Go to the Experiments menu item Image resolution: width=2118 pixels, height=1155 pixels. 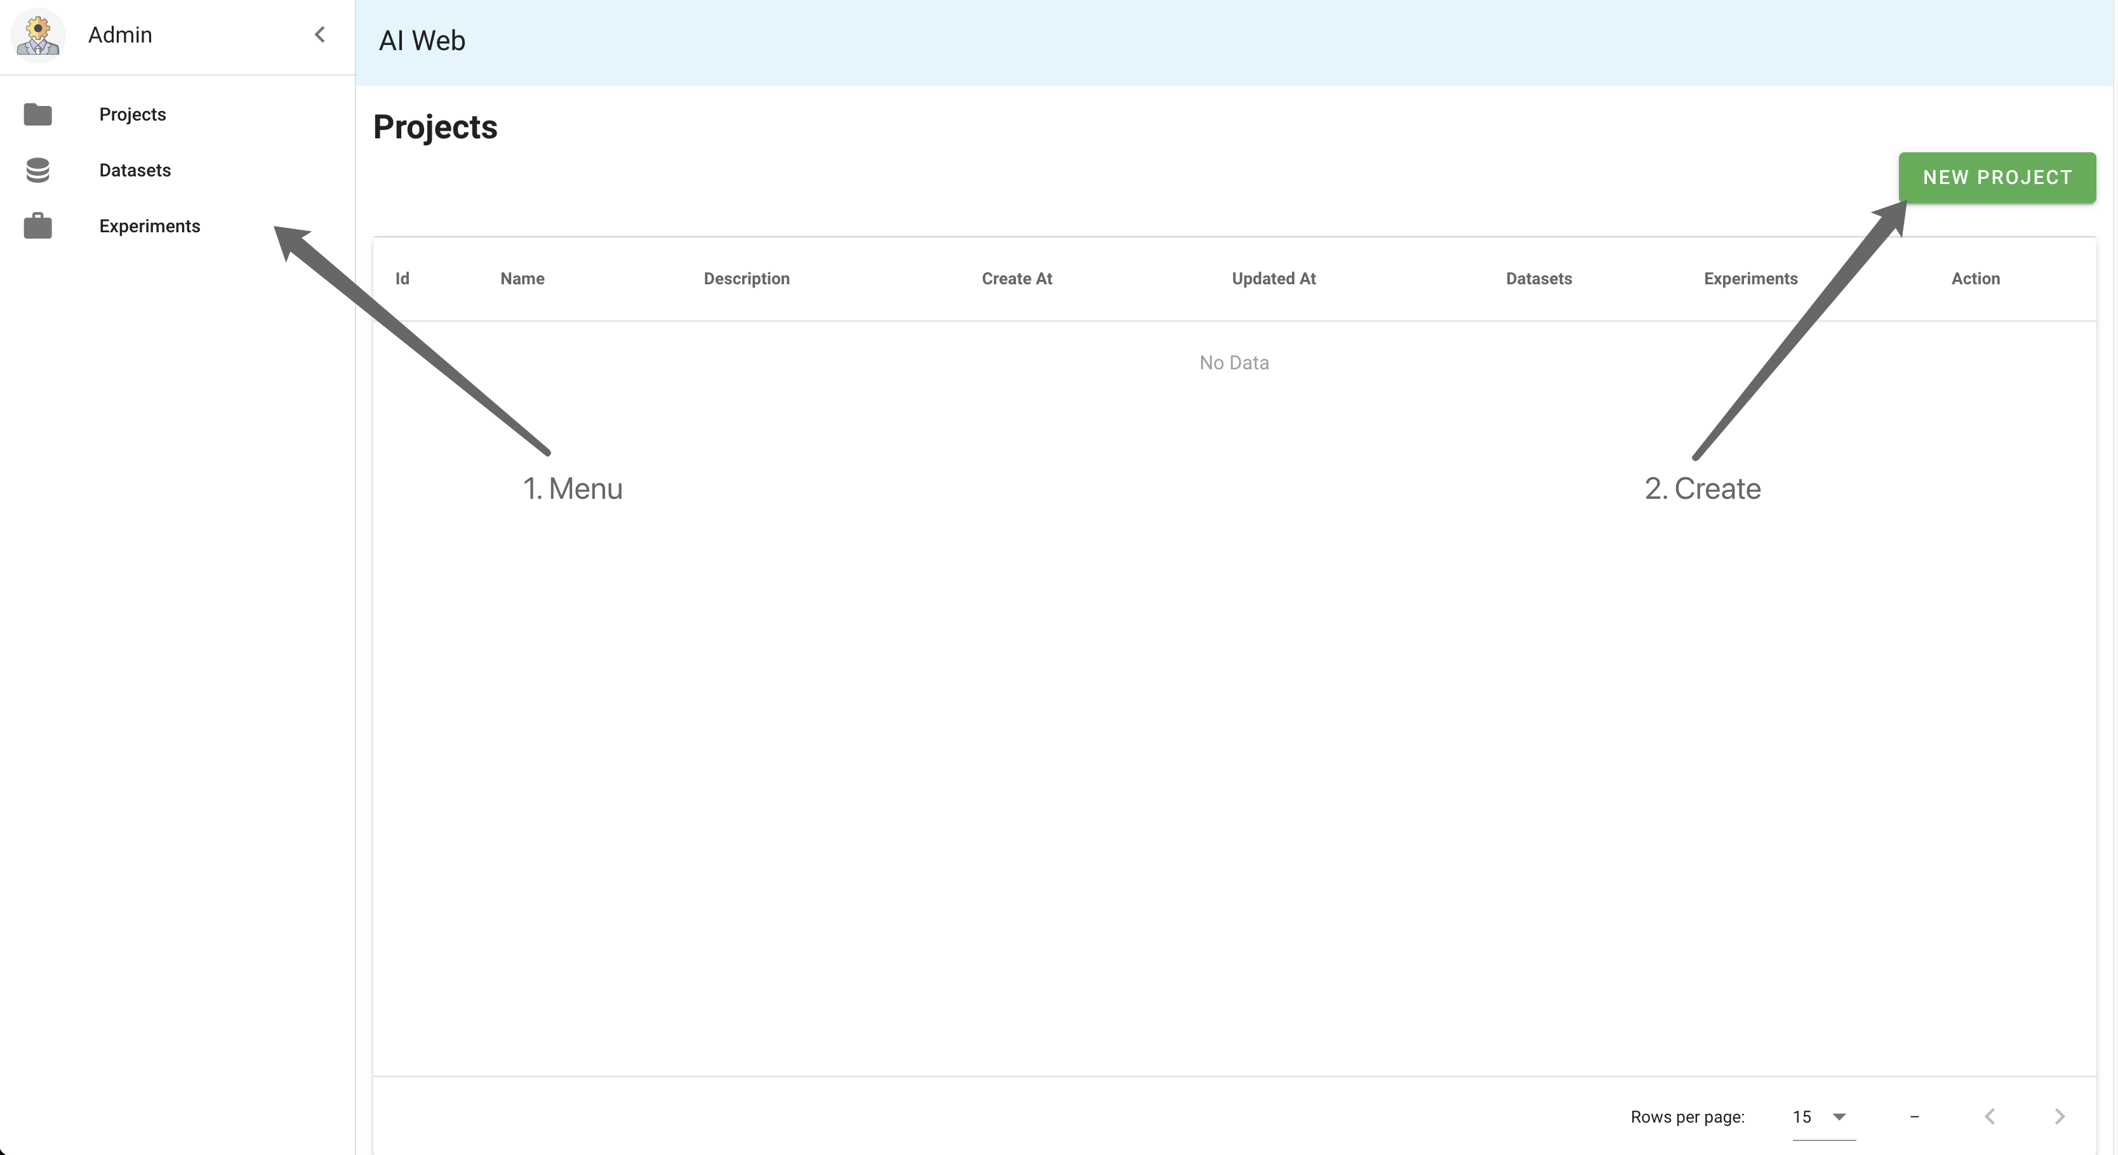point(150,226)
